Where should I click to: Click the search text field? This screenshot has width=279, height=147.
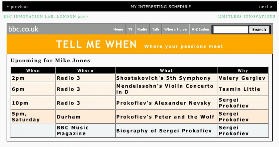pos(231,30)
